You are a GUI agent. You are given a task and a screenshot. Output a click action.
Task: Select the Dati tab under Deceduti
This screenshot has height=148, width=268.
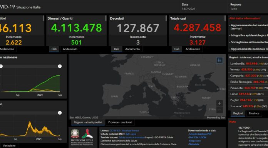tap(116, 49)
